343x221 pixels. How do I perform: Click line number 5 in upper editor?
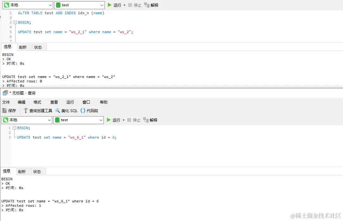coord(10,32)
